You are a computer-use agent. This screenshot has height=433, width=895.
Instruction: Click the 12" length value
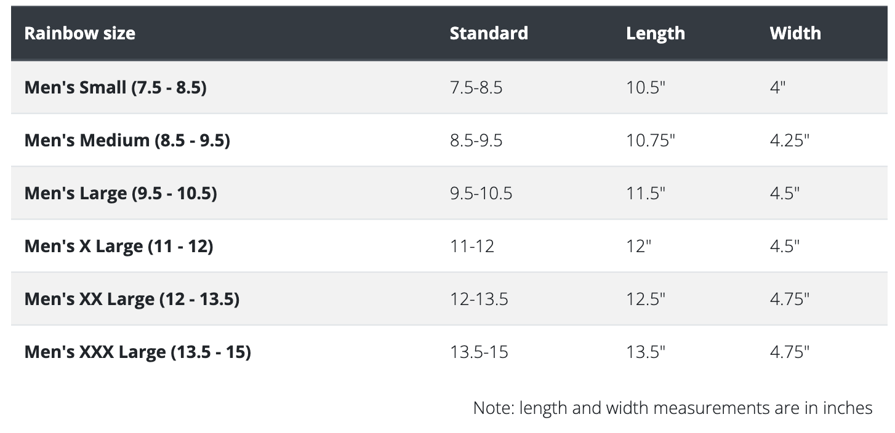pyautogui.click(x=638, y=246)
